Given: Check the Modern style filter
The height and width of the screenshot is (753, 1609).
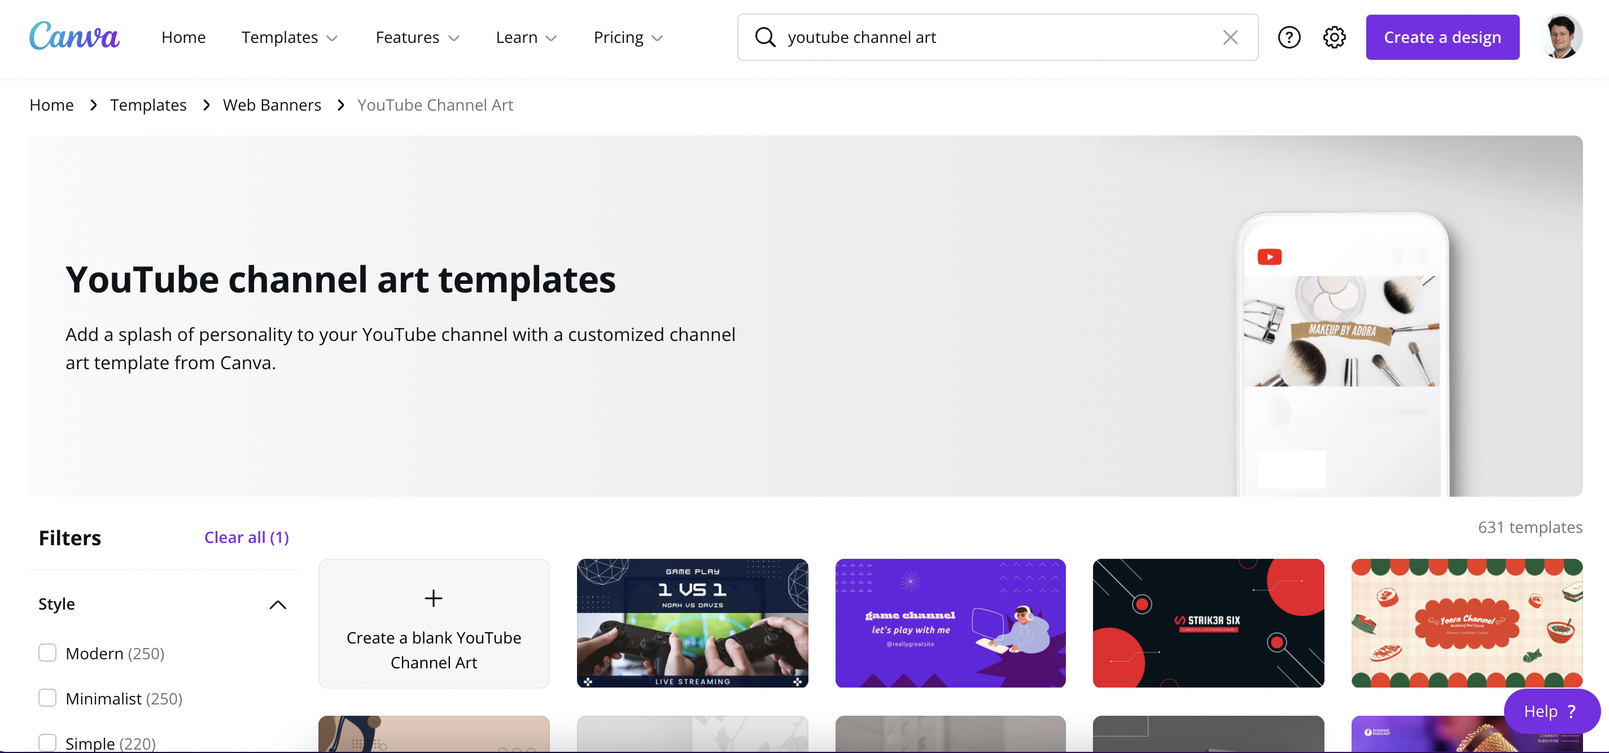Looking at the screenshot, I should tap(47, 653).
